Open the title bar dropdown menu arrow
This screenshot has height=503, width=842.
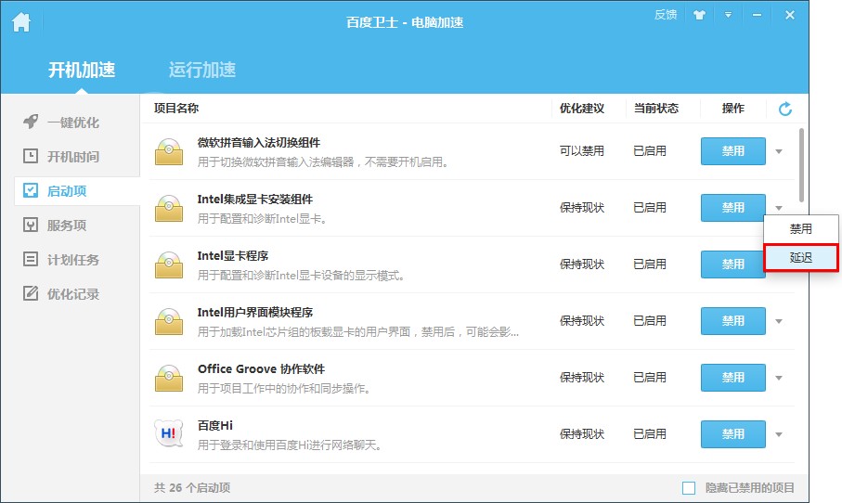pos(728,15)
